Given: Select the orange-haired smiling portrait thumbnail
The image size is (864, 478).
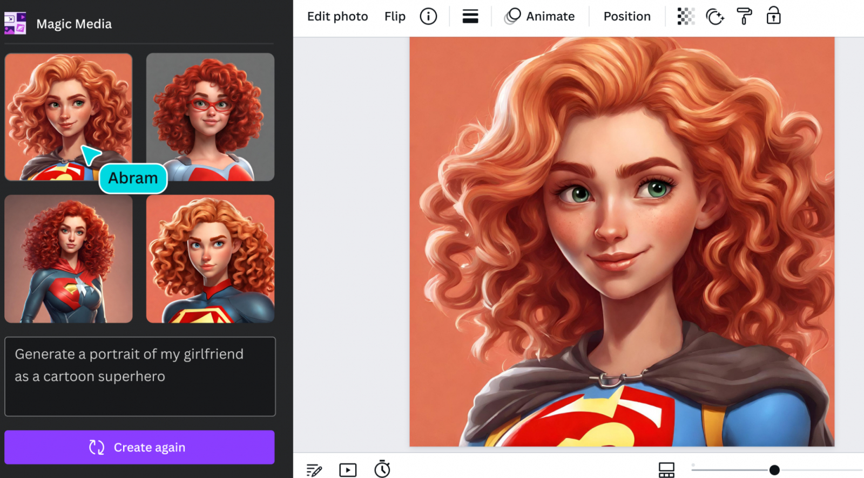Looking at the screenshot, I should [x=69, y=117].
